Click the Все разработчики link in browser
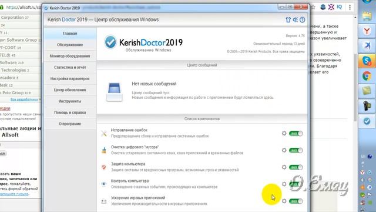 click(24, 100)
